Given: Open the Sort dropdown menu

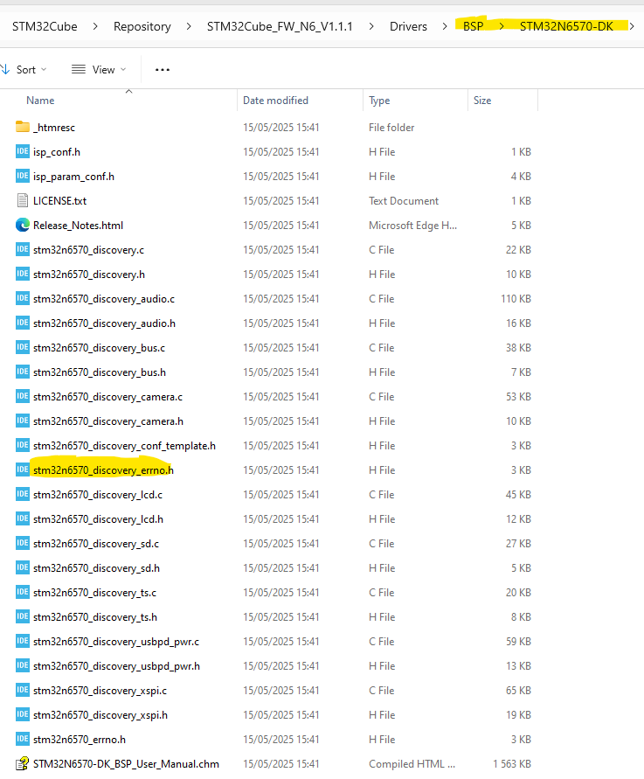Looking at the screenshot, I should (24, 70).
